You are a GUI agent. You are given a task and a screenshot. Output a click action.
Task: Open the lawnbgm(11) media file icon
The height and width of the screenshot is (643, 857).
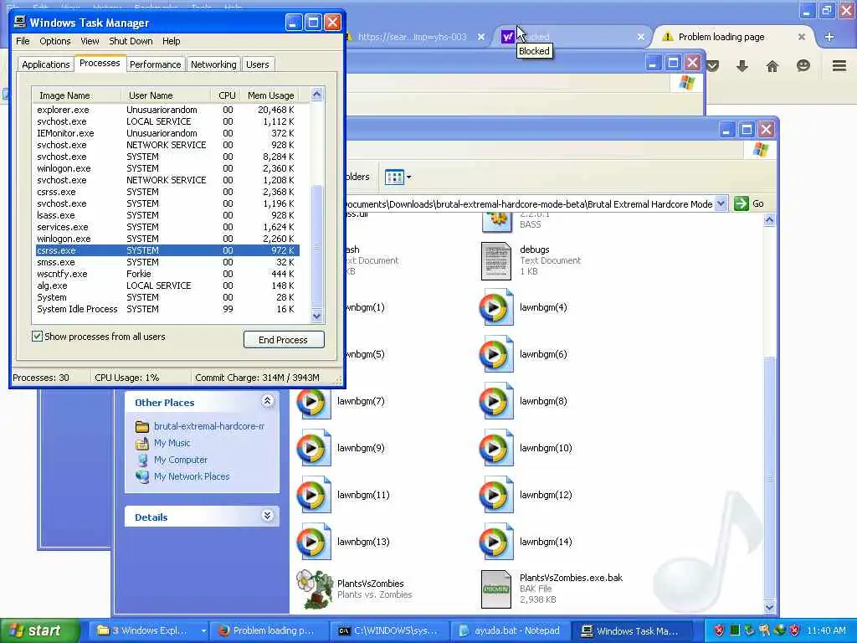(x=313, y=496)
